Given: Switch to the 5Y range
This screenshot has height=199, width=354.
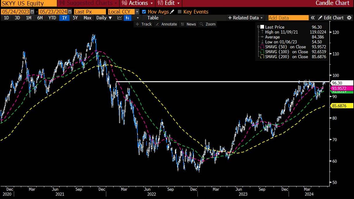Looking at the screenshot, I should [75, 18].
